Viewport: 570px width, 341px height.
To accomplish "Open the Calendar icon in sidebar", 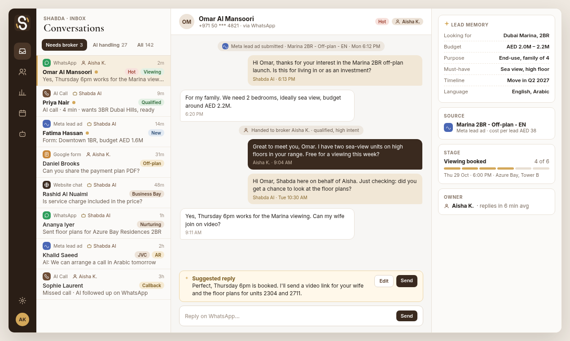I will (x=22, y=113).
